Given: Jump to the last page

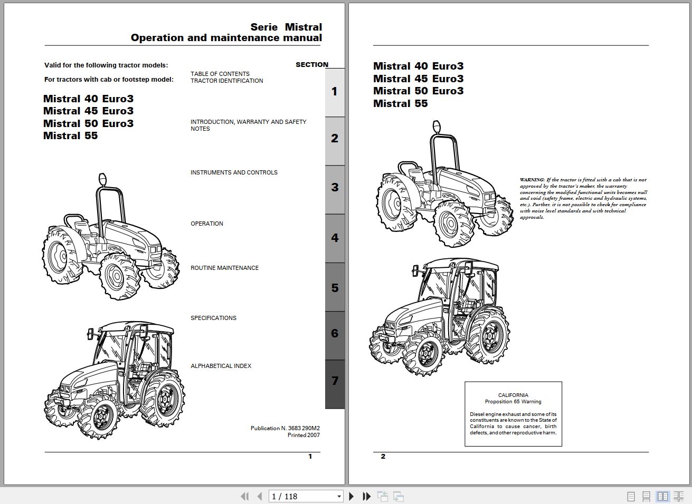Looking at the screenshot, I should [367, 496].
